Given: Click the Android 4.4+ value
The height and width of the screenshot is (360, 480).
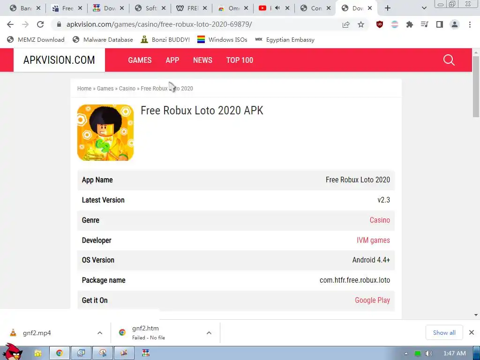Looking at the screenshot, I should [x=371, y=260].
